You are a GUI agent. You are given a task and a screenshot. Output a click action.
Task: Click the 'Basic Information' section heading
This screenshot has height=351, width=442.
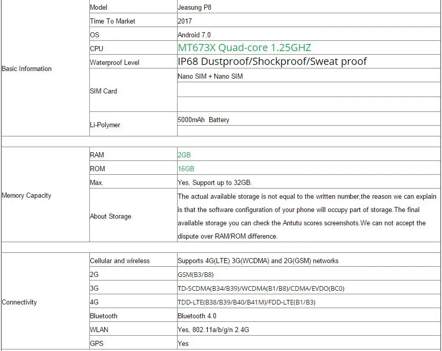coord(27,69)
